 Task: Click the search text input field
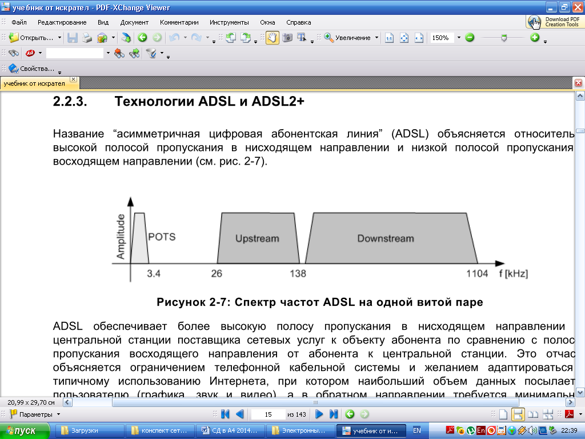75,53
